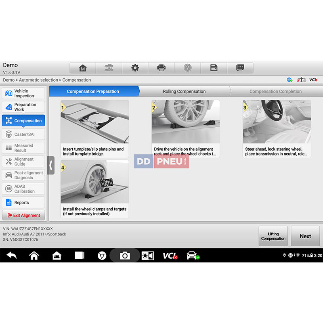The height and width of the screenshot is (323, 323).
Task: Open Chrome browser from bottom bar
Action: 102,256
